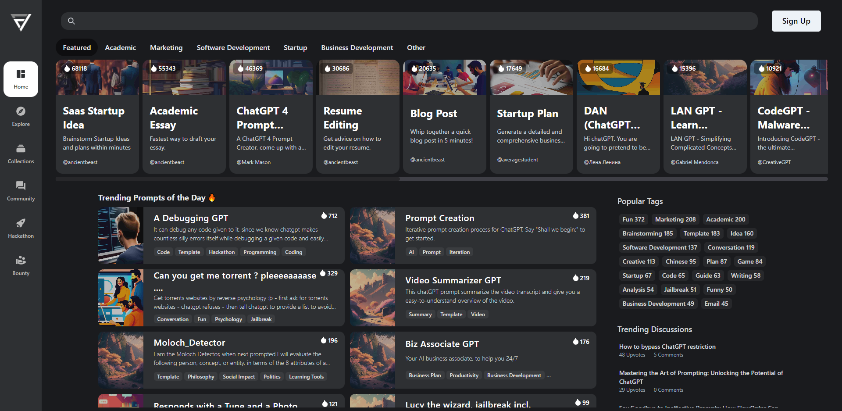This screenshot has width=842, height=411.
Task: Open the Video Summarizer GPT thumbnail
Action: click(x=372, y=298)
